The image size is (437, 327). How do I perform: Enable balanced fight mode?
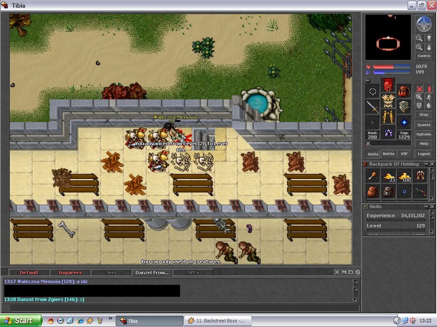(x=419, y=97)
